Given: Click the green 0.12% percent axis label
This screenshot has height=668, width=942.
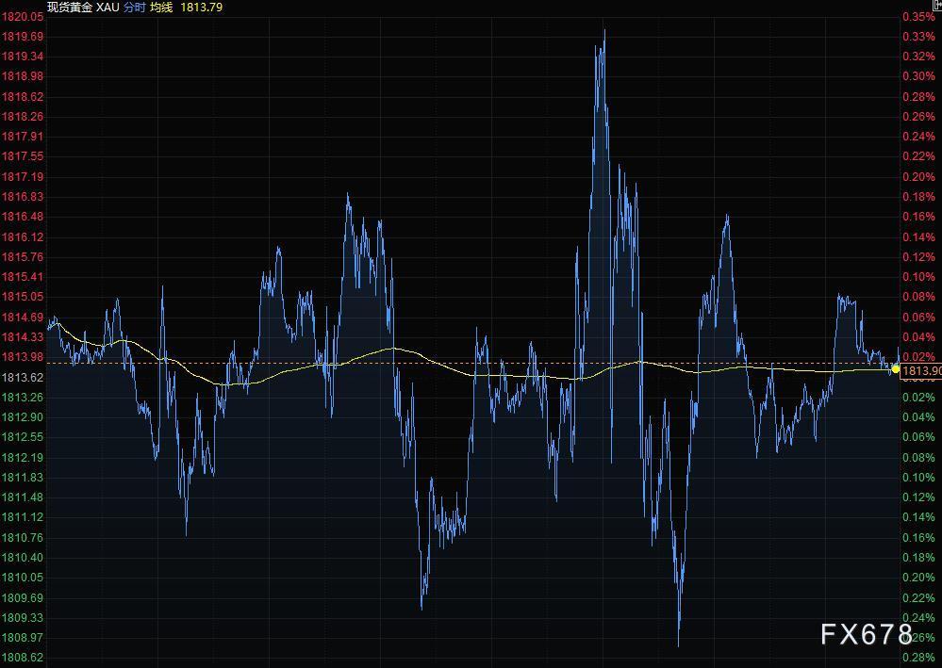Looking at the screenshot, I should [x=919, y=497].
